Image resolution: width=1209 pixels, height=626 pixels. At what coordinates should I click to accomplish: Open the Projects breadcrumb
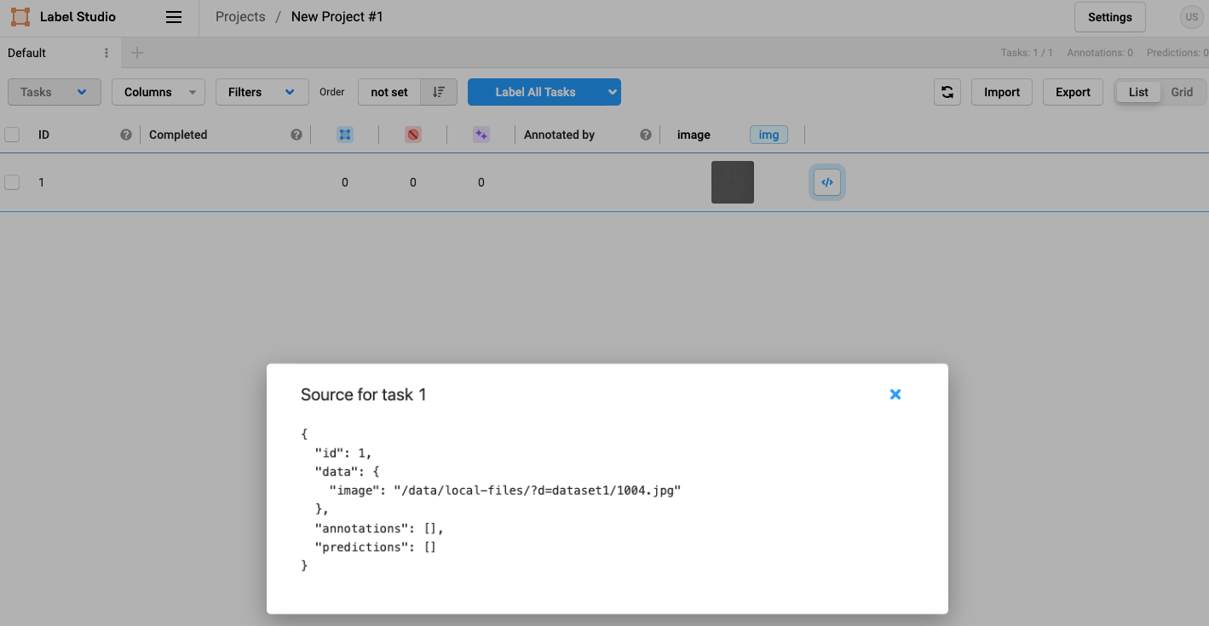[x=239, y=16]
